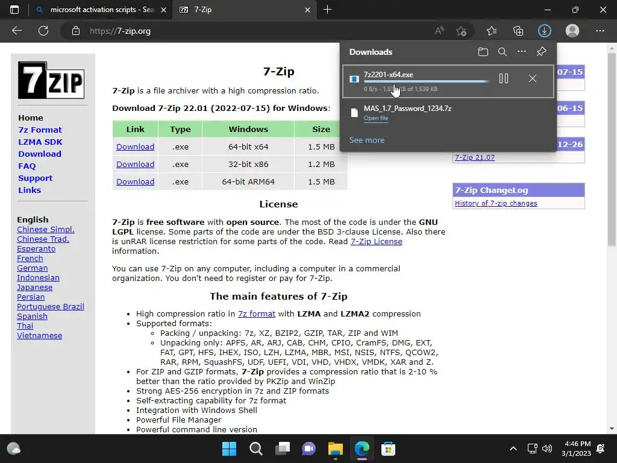This screenshot has width=617, height=463.
Task: Open the 7z format link
Action: pyautogui.click(x=257, y=313)
